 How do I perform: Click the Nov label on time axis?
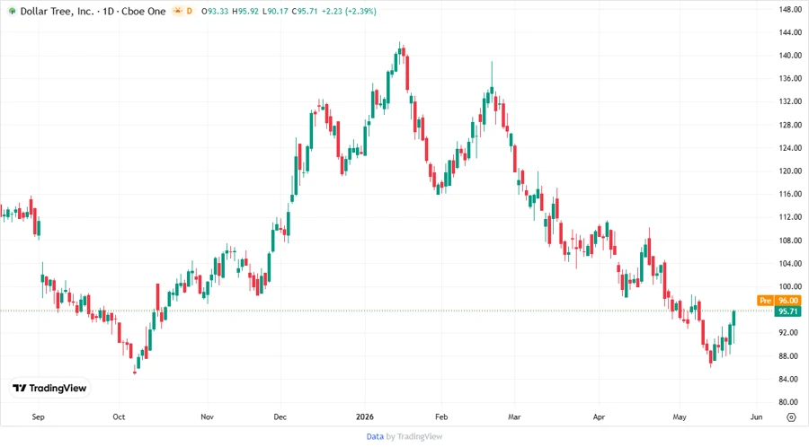coord(207,416)
